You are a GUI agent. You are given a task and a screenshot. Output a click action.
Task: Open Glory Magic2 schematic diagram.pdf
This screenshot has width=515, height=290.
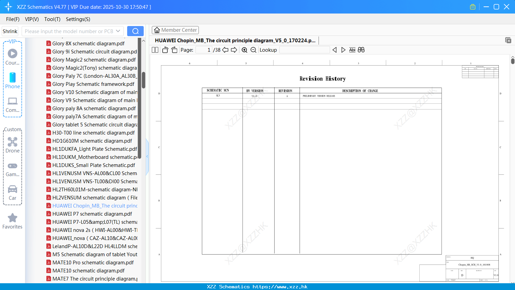91,59
